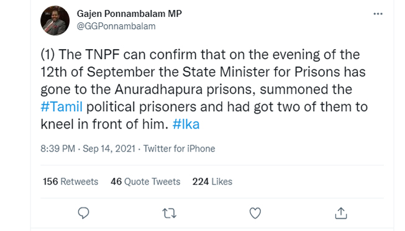View the 224 Likes list

[212, 182]
